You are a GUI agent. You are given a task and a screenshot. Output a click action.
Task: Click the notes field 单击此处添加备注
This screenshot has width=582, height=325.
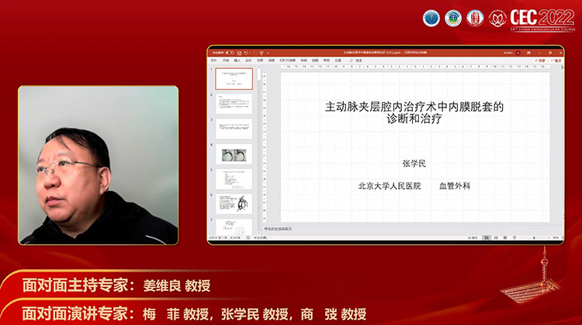(x=278, y=229)
